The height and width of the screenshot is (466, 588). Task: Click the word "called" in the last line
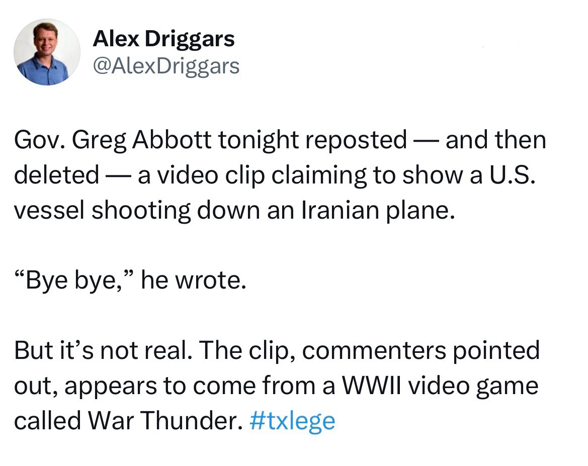[46, 420]
